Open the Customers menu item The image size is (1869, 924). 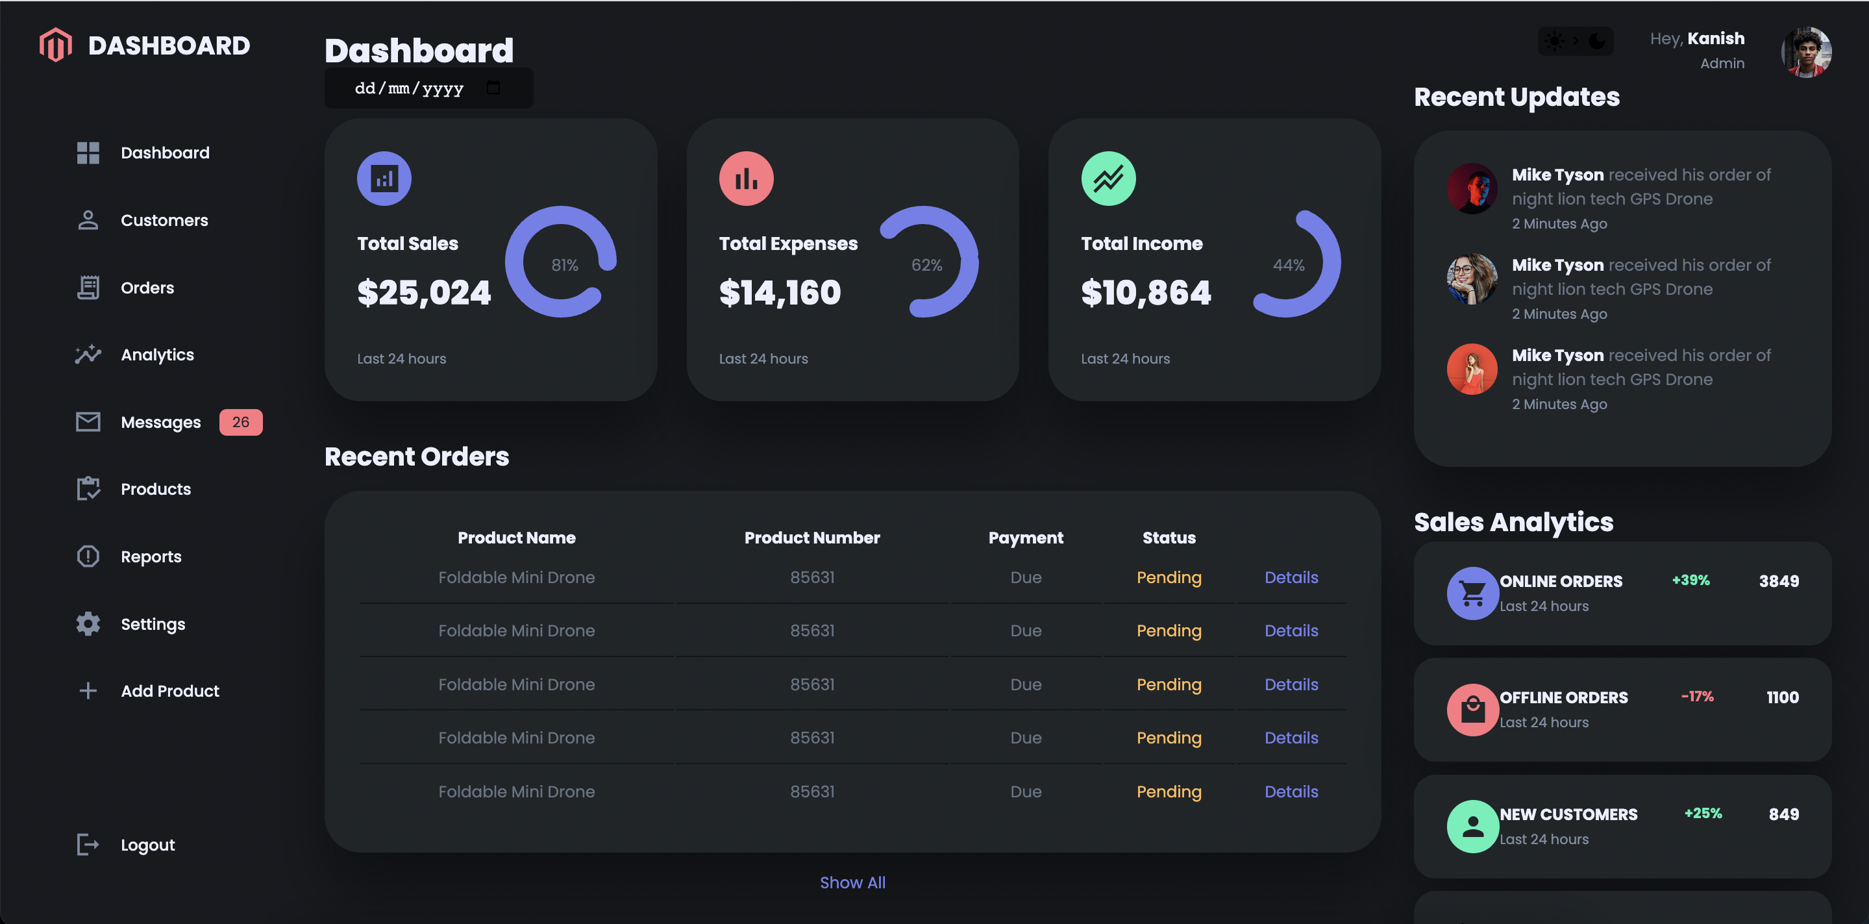pyautogui.click(x=164, y=220)
